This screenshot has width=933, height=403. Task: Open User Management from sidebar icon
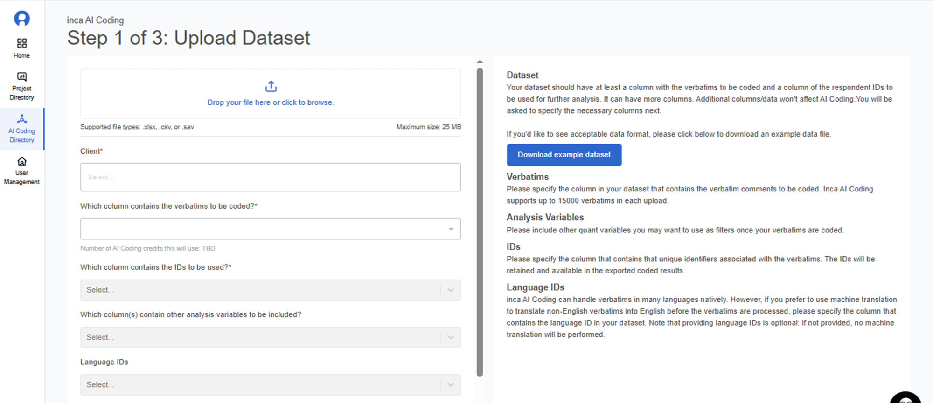click(x=22, y=162)
